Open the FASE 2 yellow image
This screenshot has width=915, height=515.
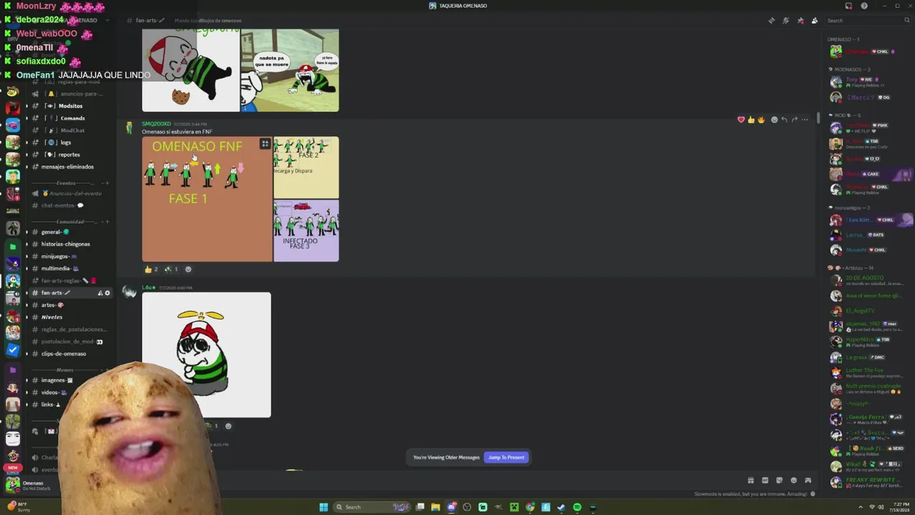pyautogui.click(x=306, y=167)
